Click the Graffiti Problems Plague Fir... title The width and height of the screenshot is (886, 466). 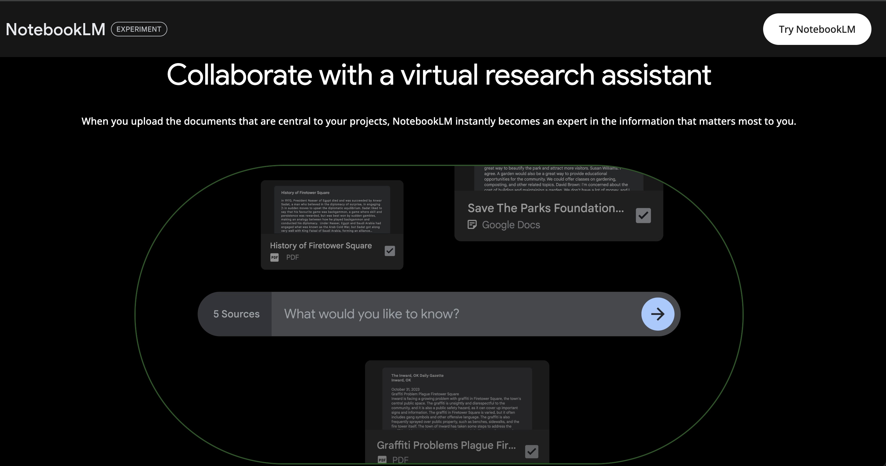(x=446, y=445)
